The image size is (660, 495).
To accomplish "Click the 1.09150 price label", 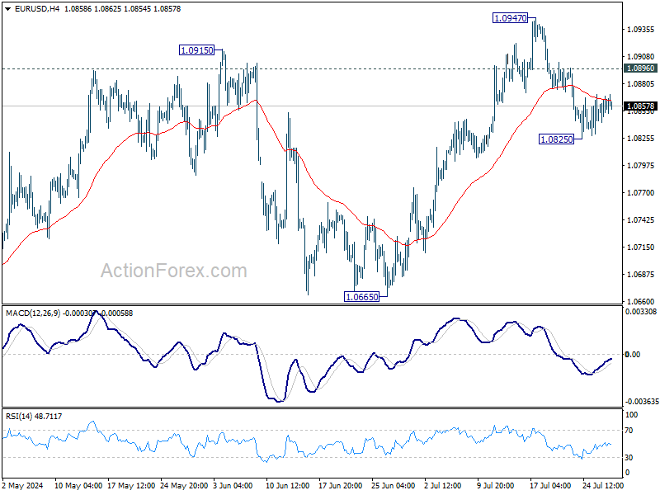I will click(x=196, y=50).
